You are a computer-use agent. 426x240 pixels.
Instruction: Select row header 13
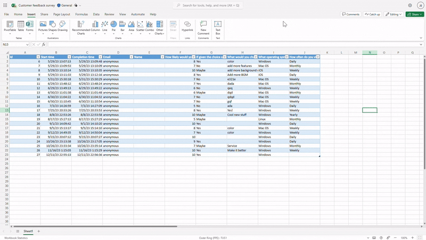point(5,110)
